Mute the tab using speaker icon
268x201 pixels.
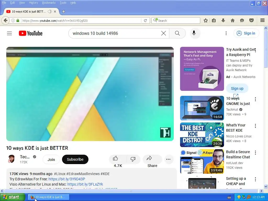click(50, 12)
